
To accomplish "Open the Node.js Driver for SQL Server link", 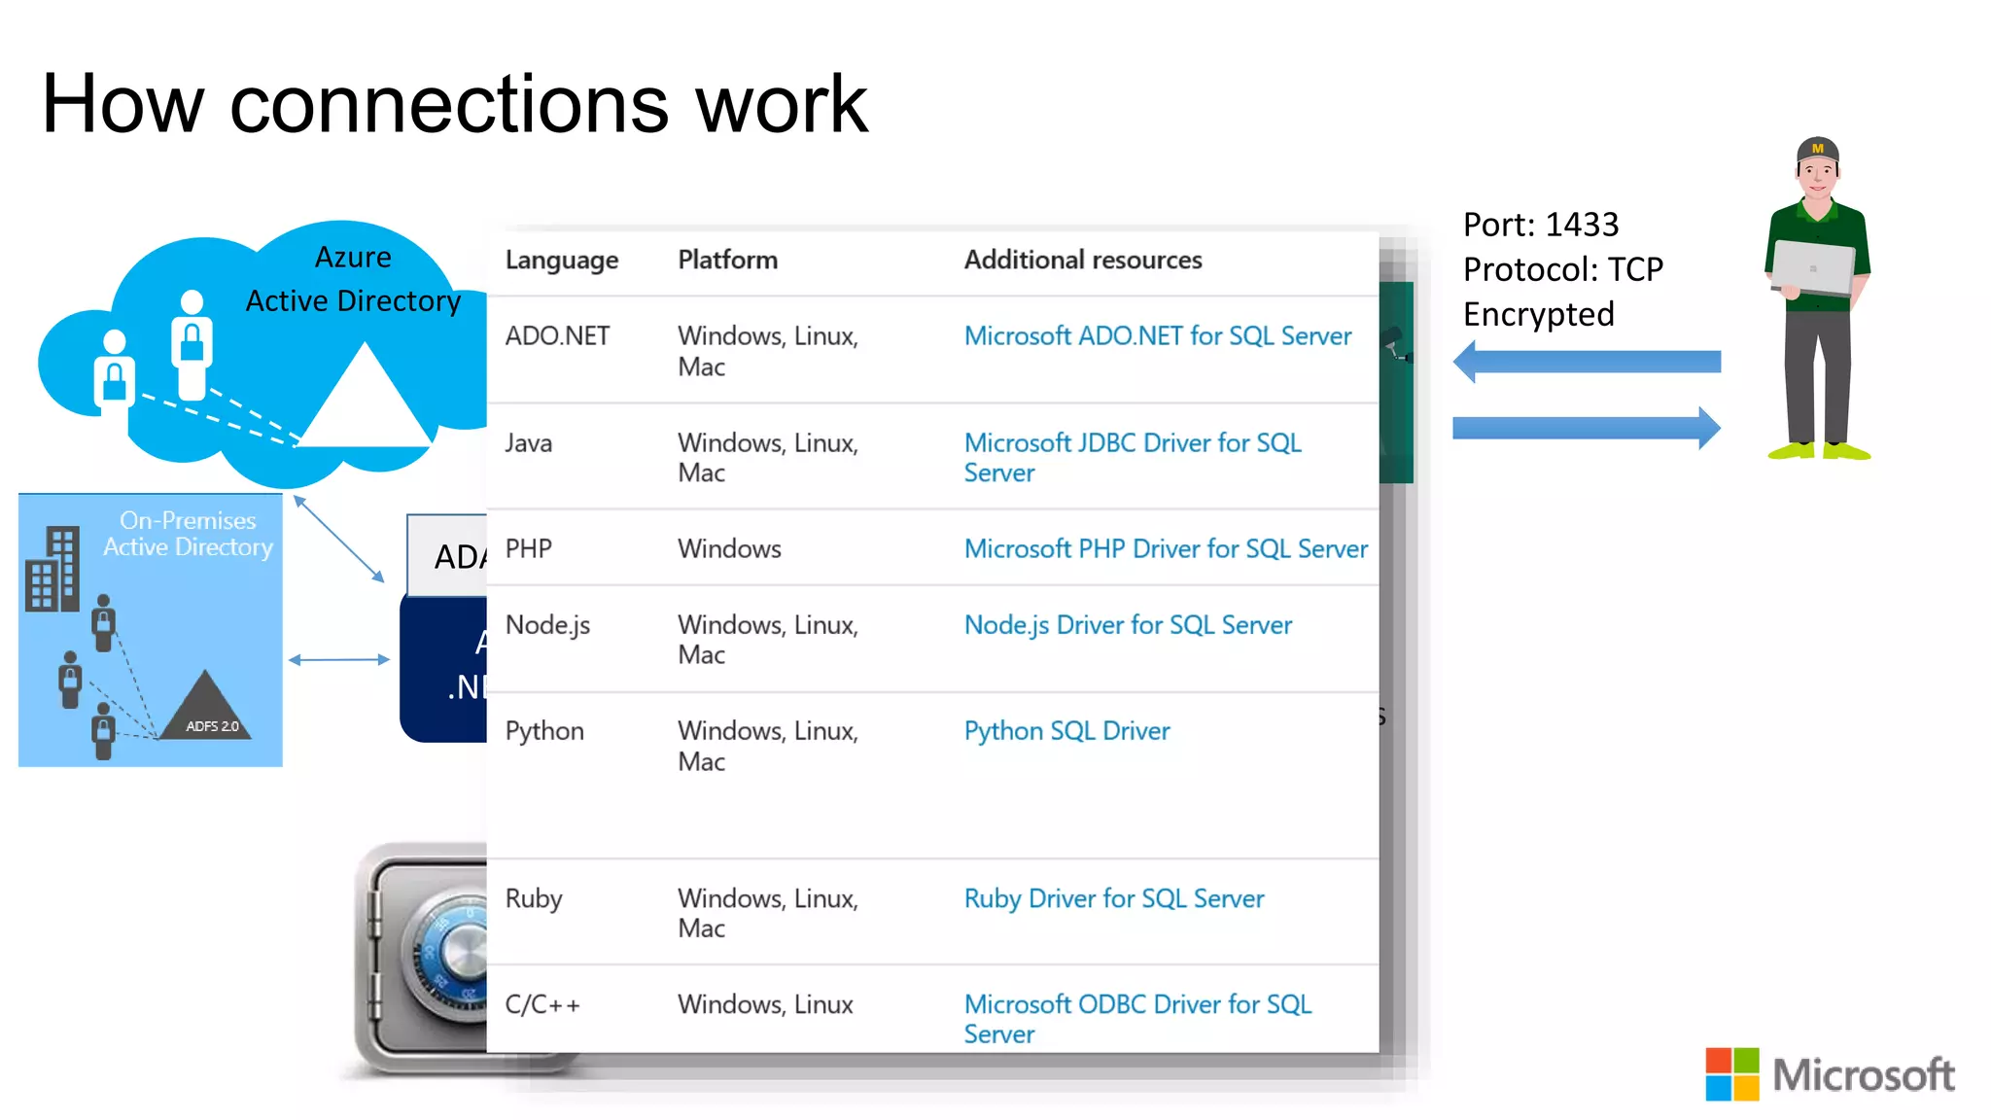I will click(x=1128, y=625).
